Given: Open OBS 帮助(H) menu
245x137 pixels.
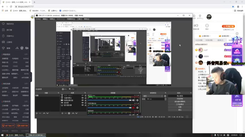Looking at the screenshot, I should [x=87, y=19].
